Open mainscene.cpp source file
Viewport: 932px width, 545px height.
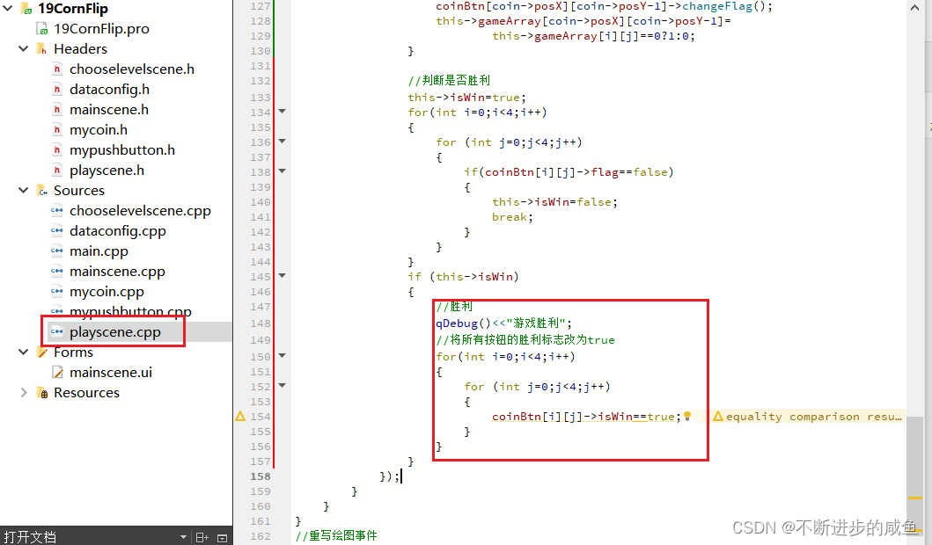coord(117,272)
